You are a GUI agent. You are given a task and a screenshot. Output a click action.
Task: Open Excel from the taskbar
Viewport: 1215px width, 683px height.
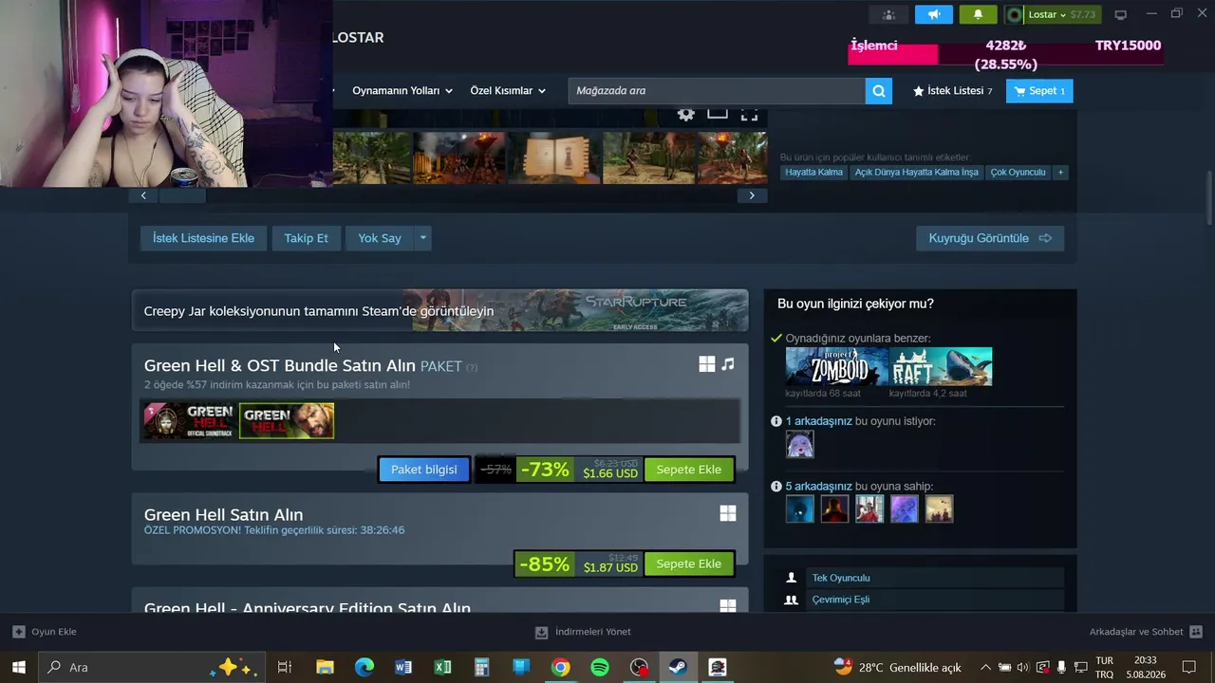point(442,667)
